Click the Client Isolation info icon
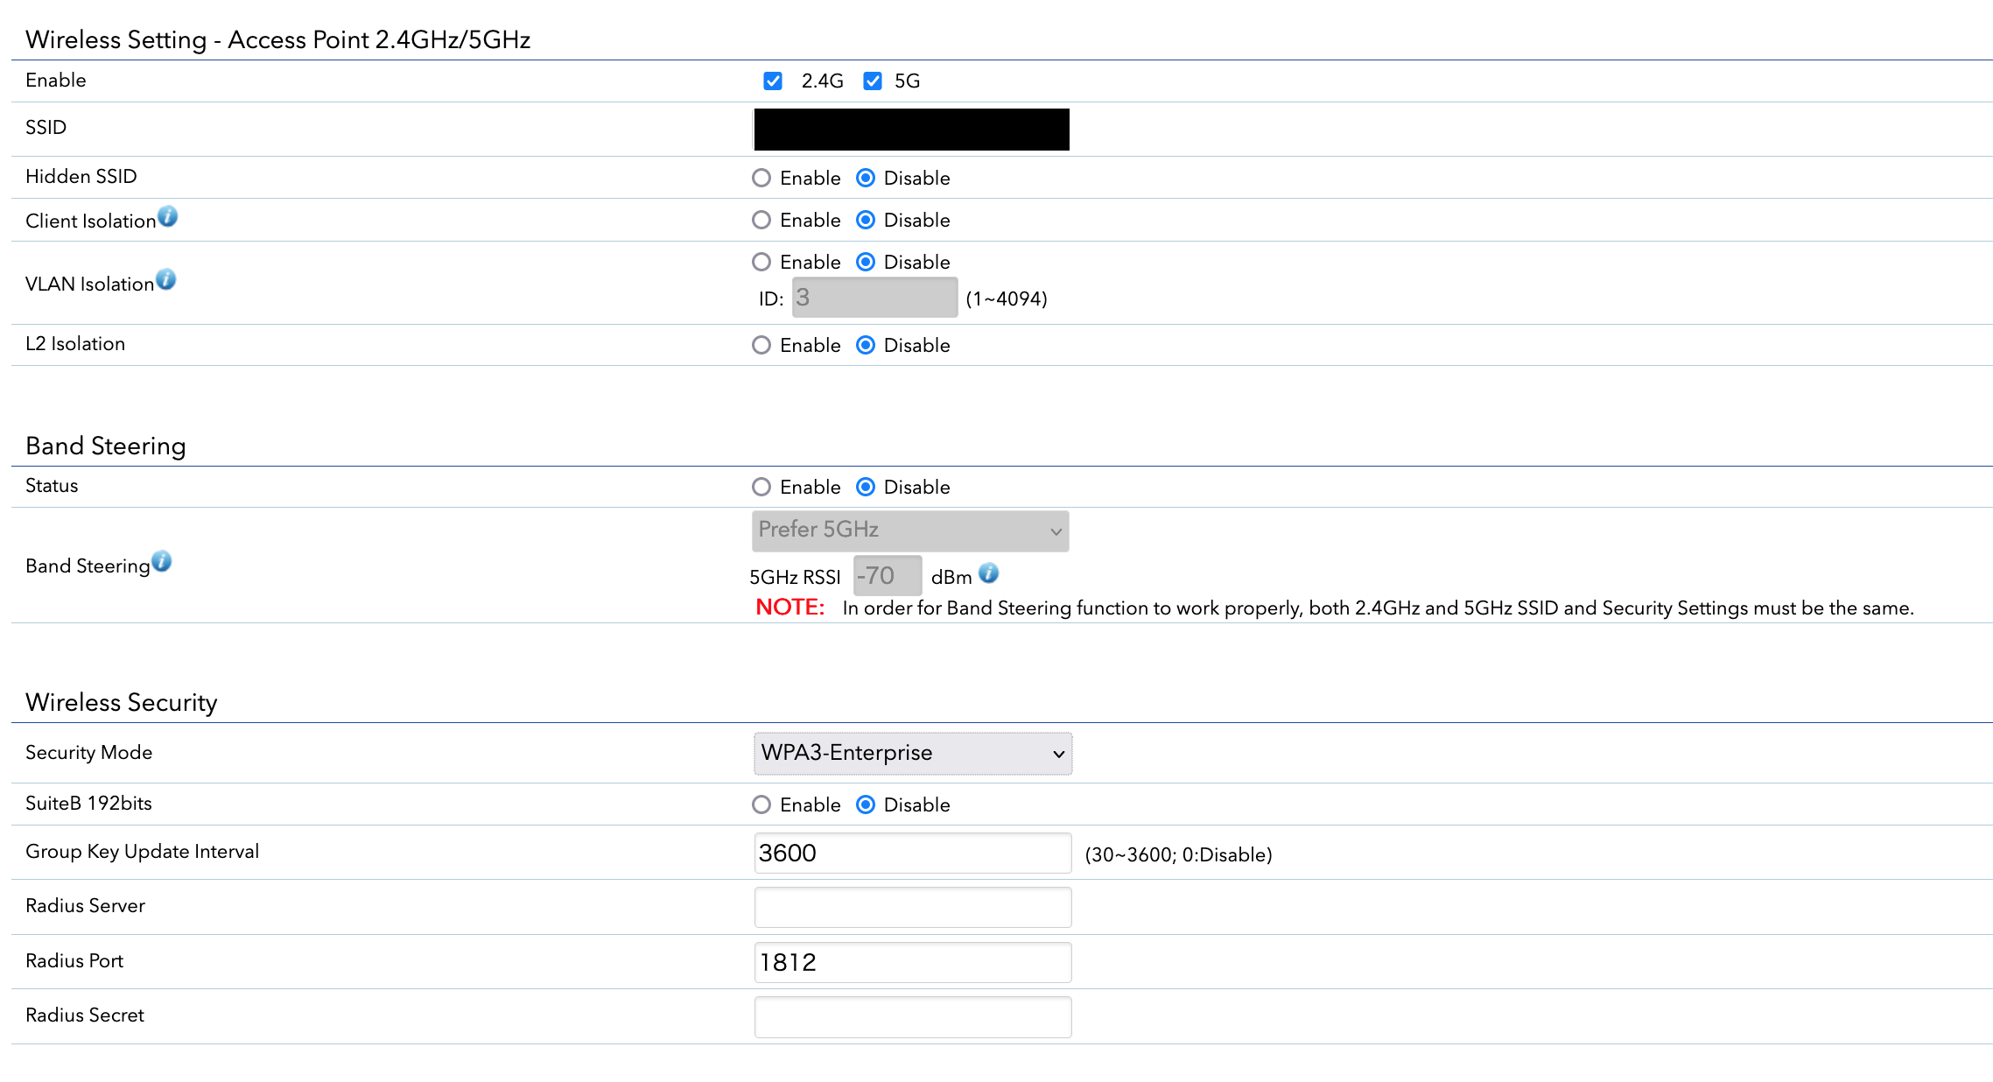The image size is (1993, 1082). coord(168,217)
